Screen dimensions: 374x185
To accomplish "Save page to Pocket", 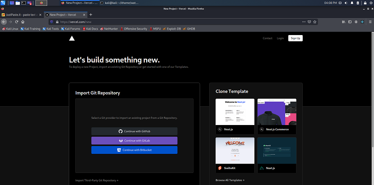I will tap(309, 22).
